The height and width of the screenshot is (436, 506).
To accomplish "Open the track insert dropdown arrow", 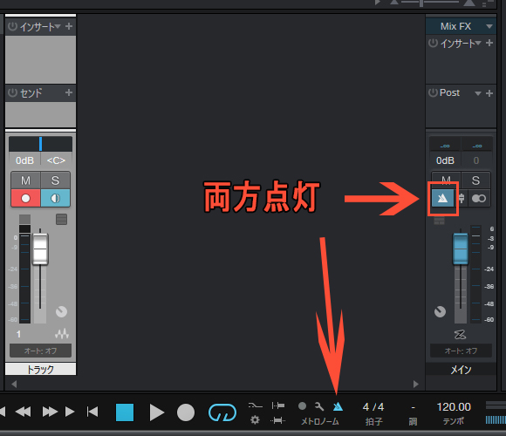I will point(58,26).
